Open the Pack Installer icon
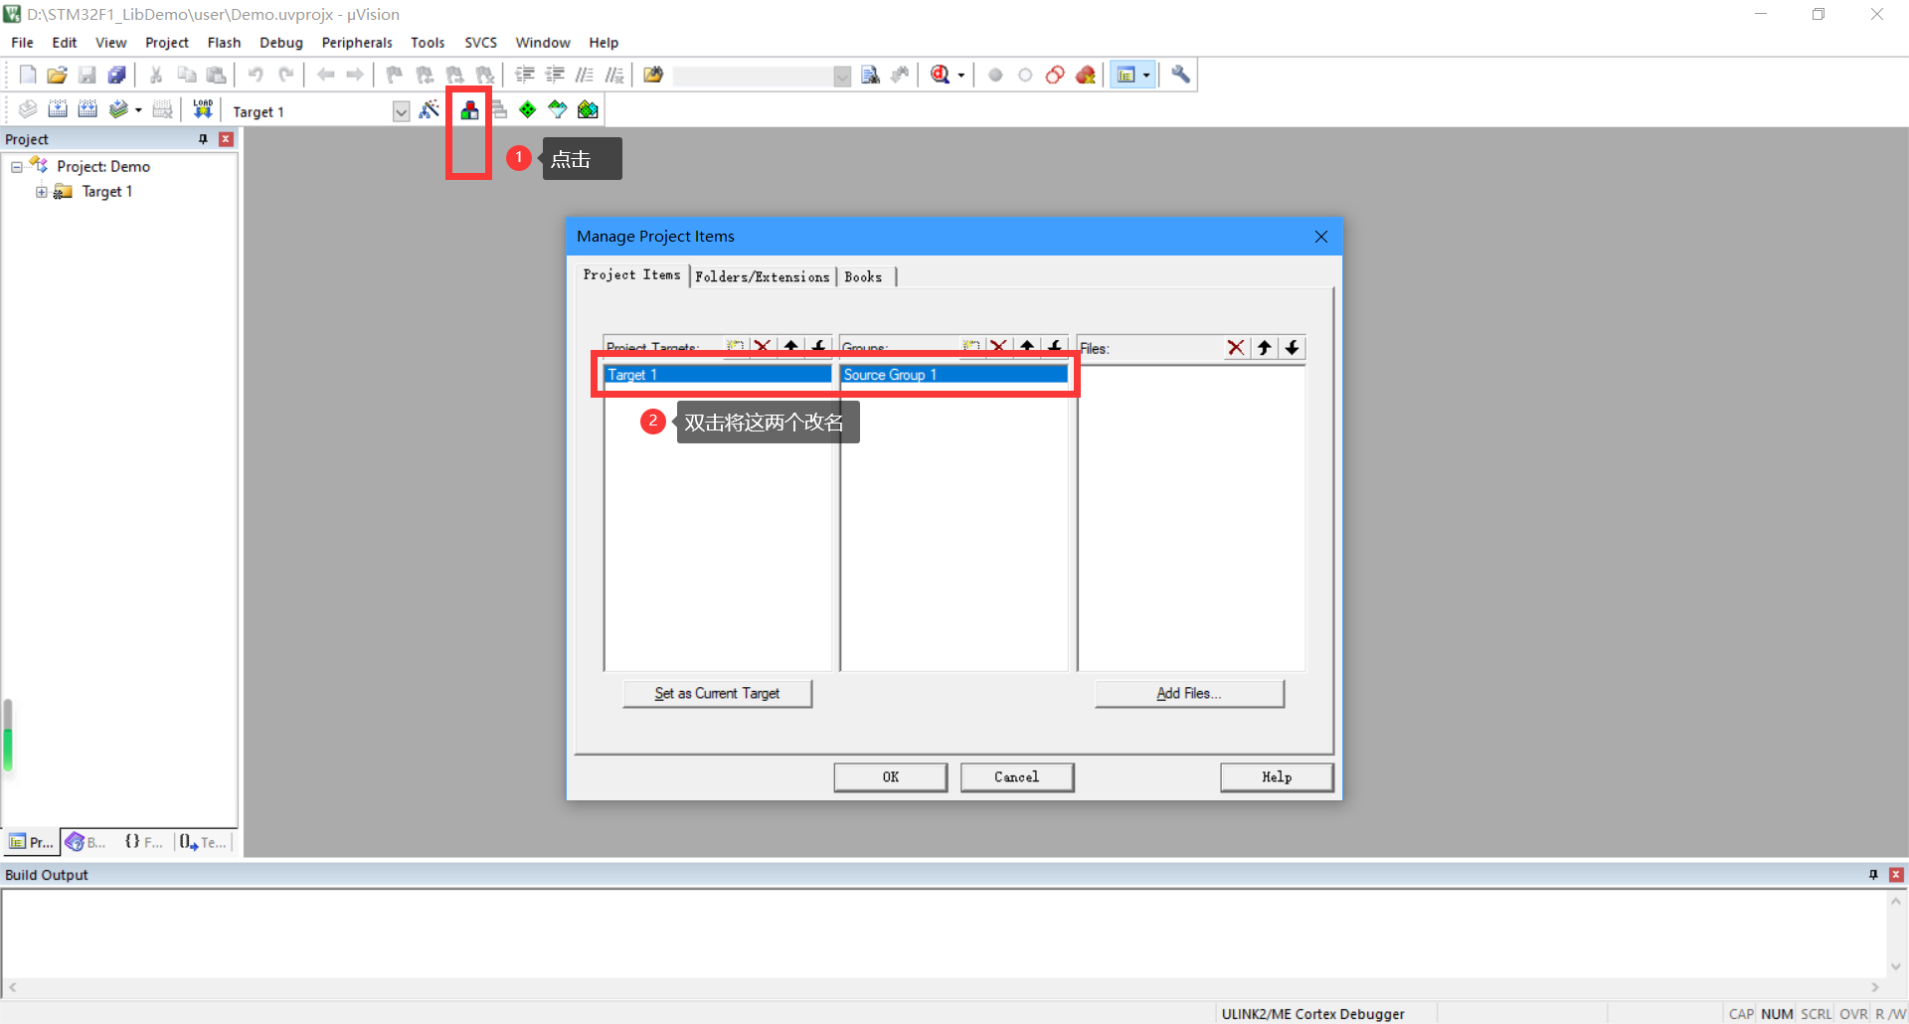Image resolution: width=1909 pixels, height=1024 pixels. point(588,109)
